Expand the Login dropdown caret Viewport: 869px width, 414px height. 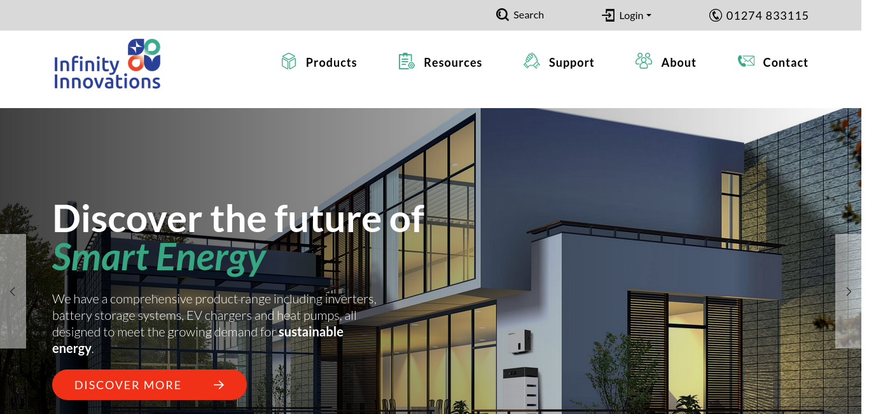click(x=649, y=16)
